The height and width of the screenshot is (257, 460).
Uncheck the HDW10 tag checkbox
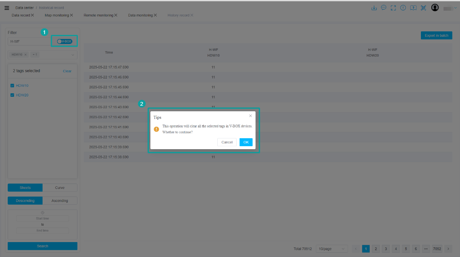12,85
